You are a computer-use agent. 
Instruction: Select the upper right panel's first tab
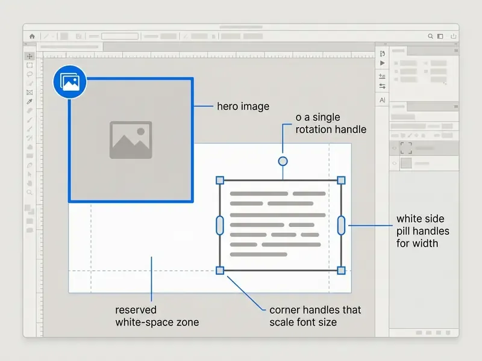tap(398, 51)
